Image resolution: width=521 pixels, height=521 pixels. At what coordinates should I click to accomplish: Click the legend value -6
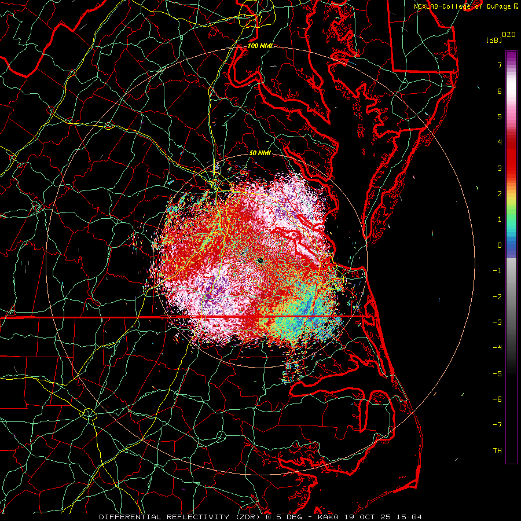(x=497, y=399)
